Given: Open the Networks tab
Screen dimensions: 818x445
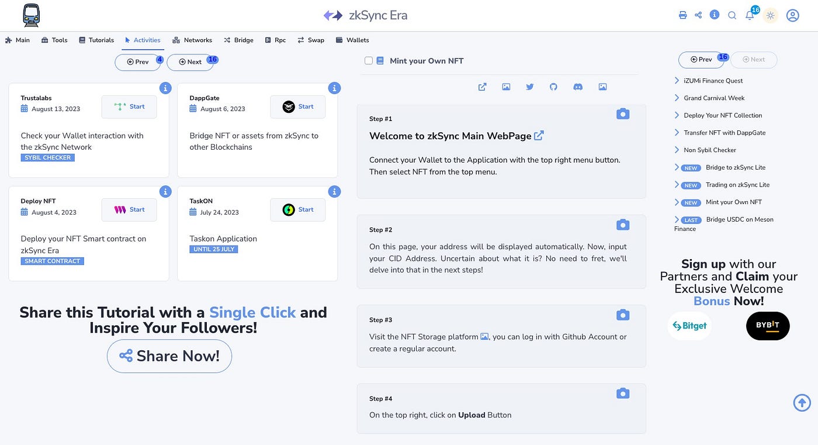Looking at the screenshot, I should (192, 40).
